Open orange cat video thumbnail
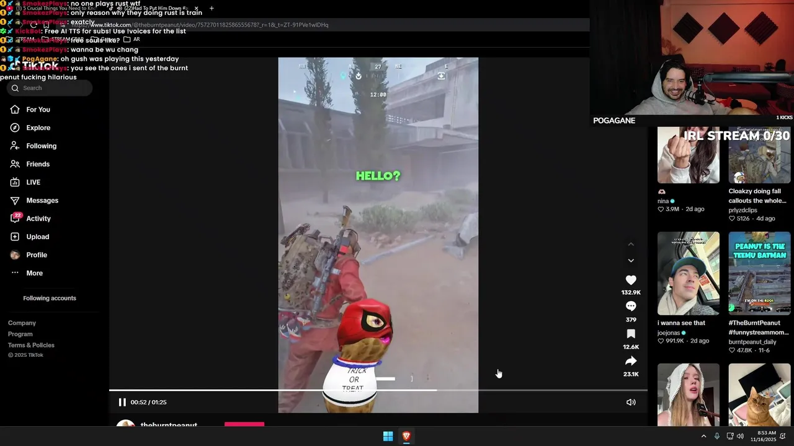The width and height of the screenshot is (794, 446). 760,395
